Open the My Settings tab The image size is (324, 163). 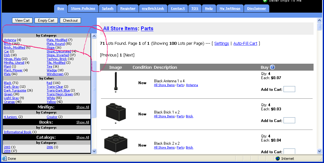[230, 9]
